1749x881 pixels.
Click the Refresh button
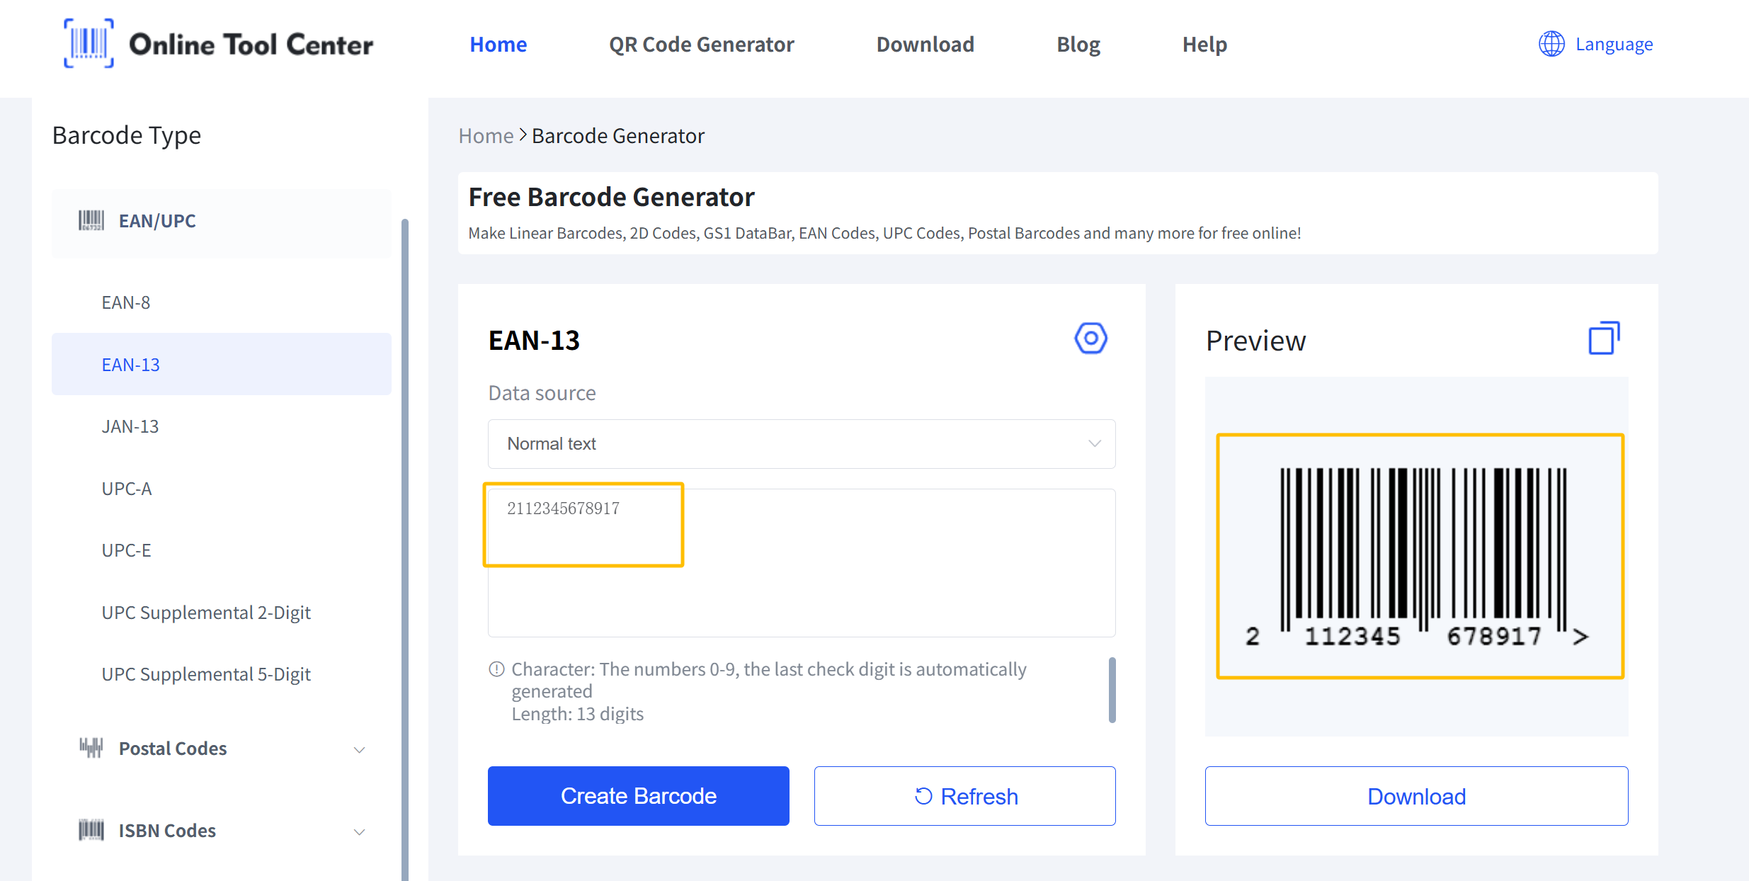964,796
